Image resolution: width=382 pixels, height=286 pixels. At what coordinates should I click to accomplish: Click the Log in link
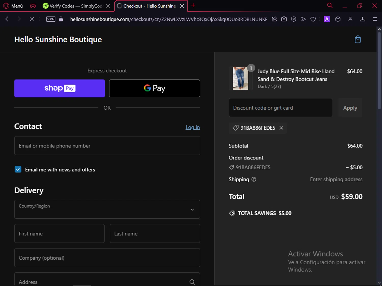tap(193, 127)
